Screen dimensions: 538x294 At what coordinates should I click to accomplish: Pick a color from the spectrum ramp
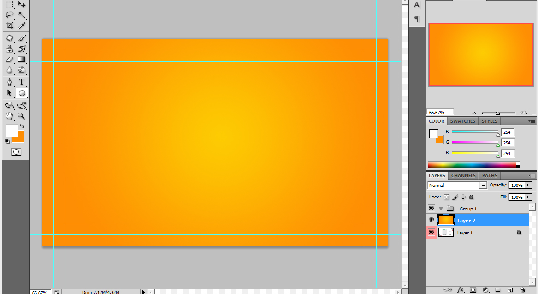click(x=473, y=165)
